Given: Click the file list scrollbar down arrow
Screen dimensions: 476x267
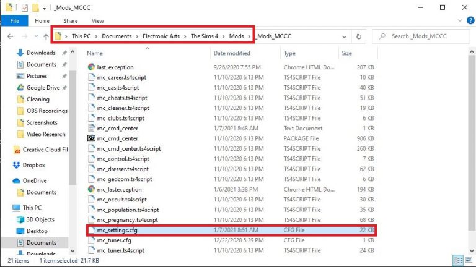Looking at the screenshot, I should (472, 251).
